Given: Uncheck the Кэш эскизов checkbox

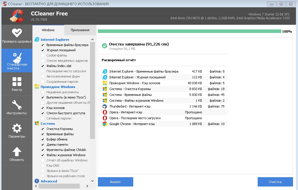Looking at the screenshot, I should click(x=43, y=108).
